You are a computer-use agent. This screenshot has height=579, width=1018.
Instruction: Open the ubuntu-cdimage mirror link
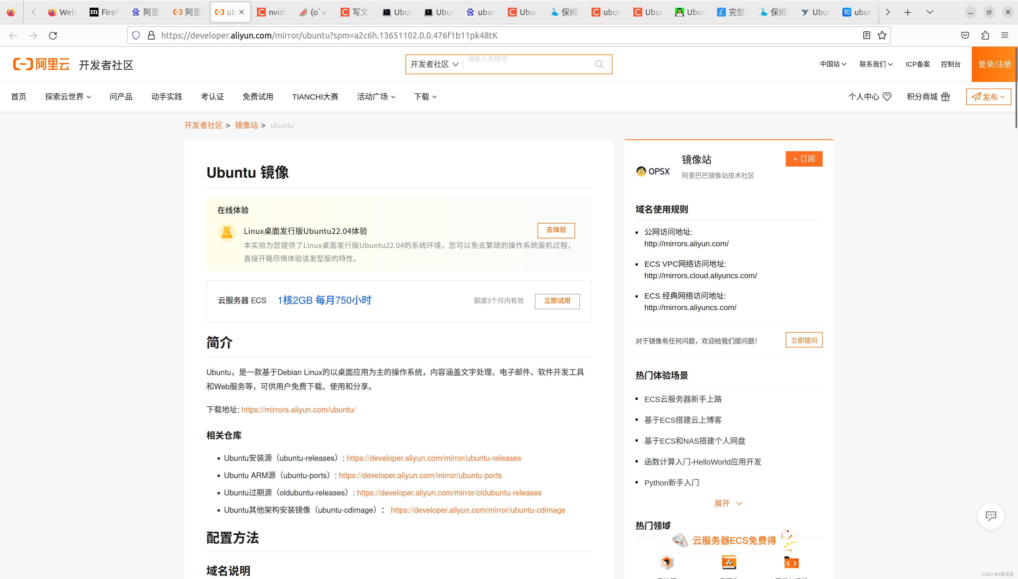[x=478, y=510]
